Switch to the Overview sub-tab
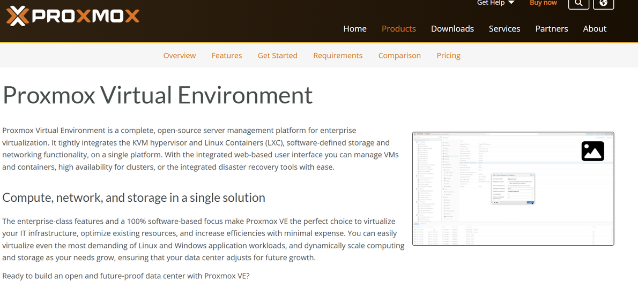The height and width of the screenshot is (289, 638). tap(180, 56)
